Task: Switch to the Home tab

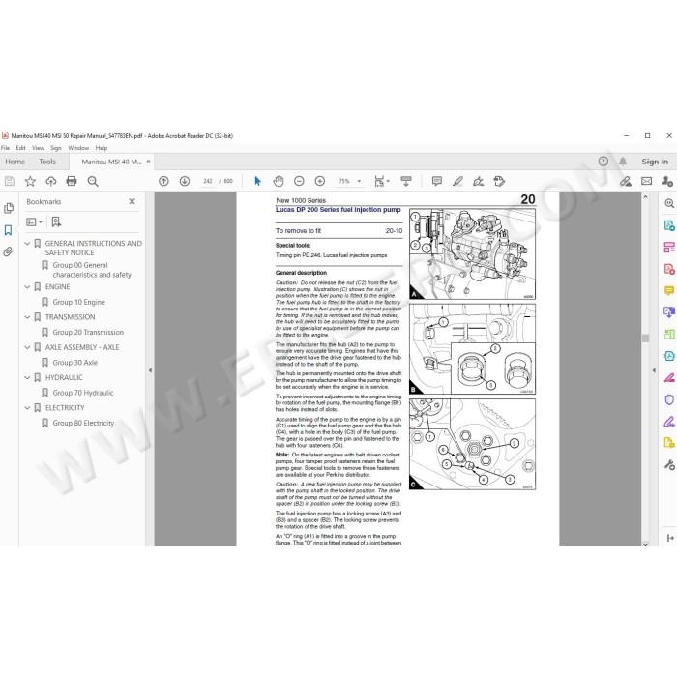Action: pos(15,162)
